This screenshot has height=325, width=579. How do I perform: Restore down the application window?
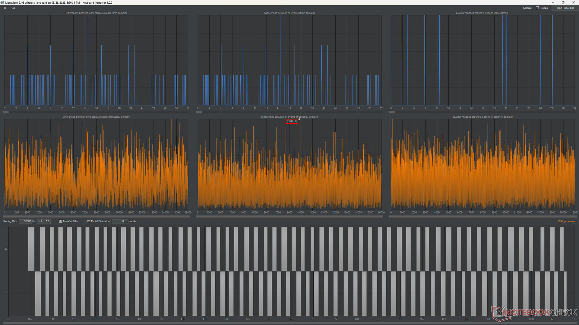coord(563,2)
